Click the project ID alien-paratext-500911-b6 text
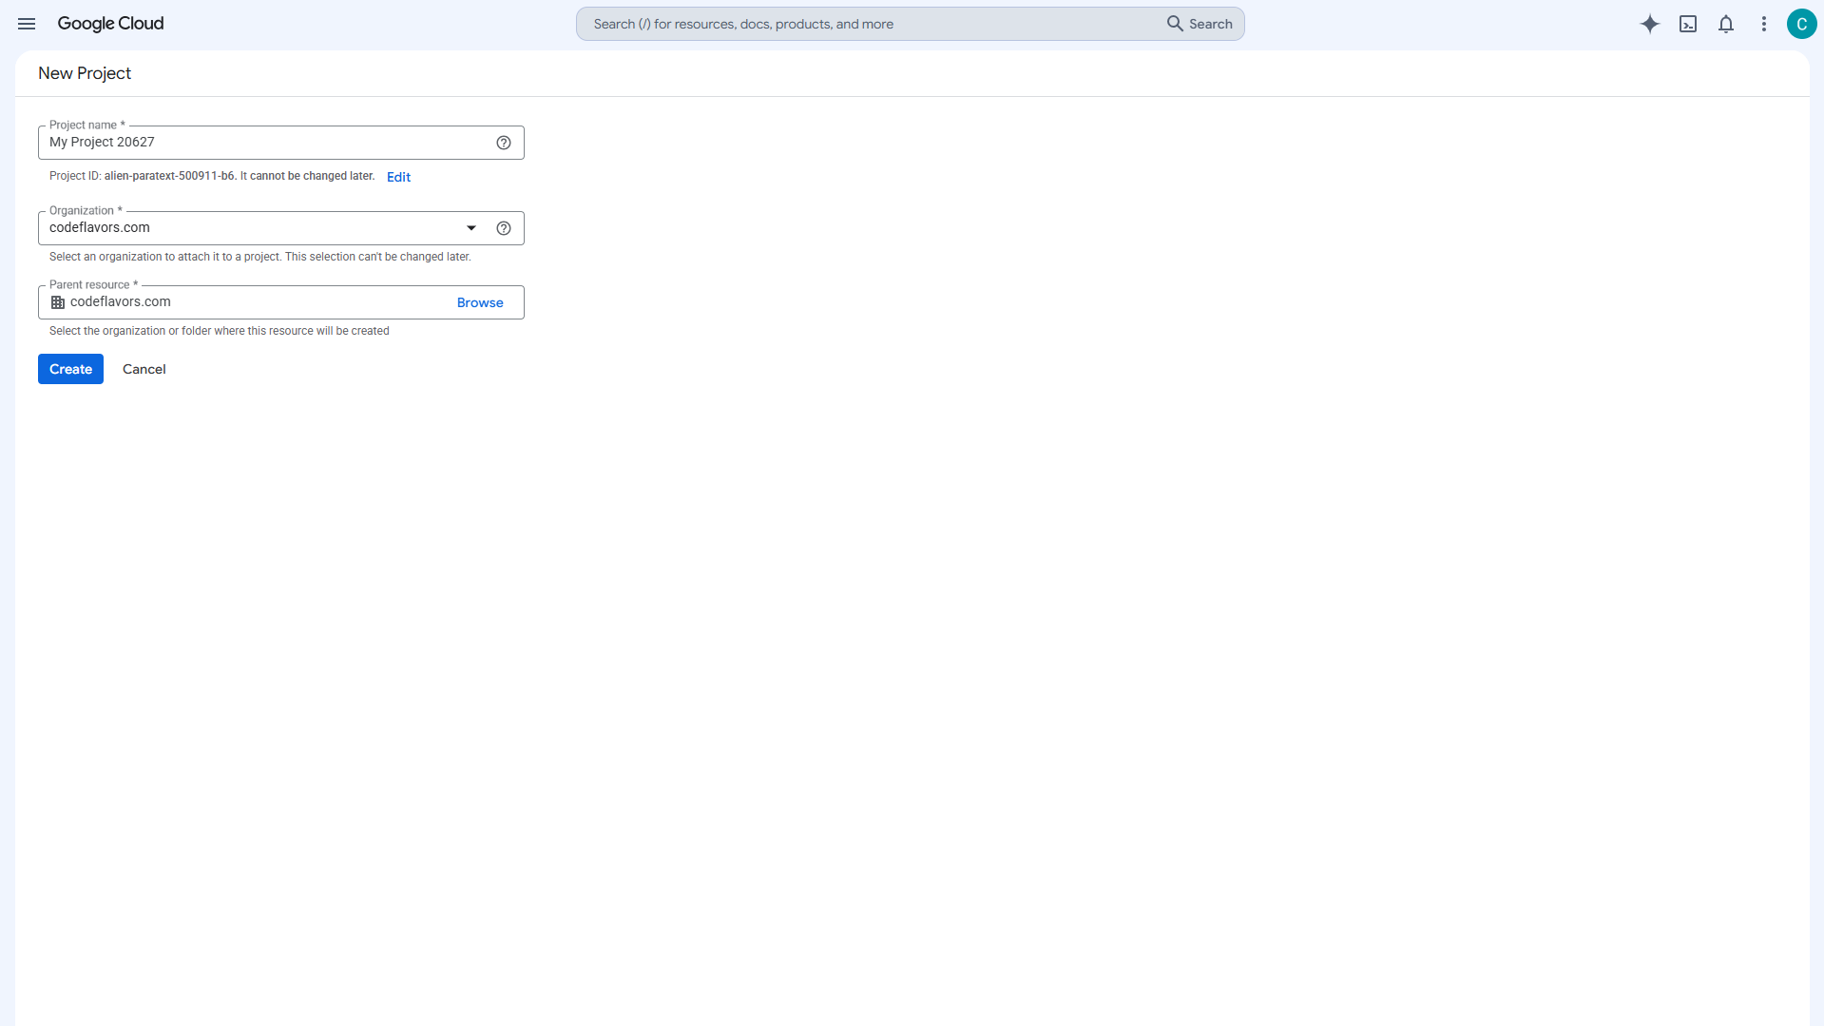 [x=169, y=176]
